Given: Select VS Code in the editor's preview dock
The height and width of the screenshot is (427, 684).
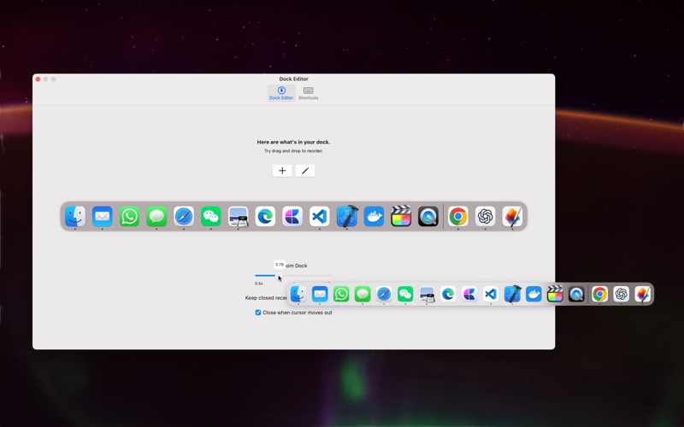Looking at the screenshot, I should 319,216.
